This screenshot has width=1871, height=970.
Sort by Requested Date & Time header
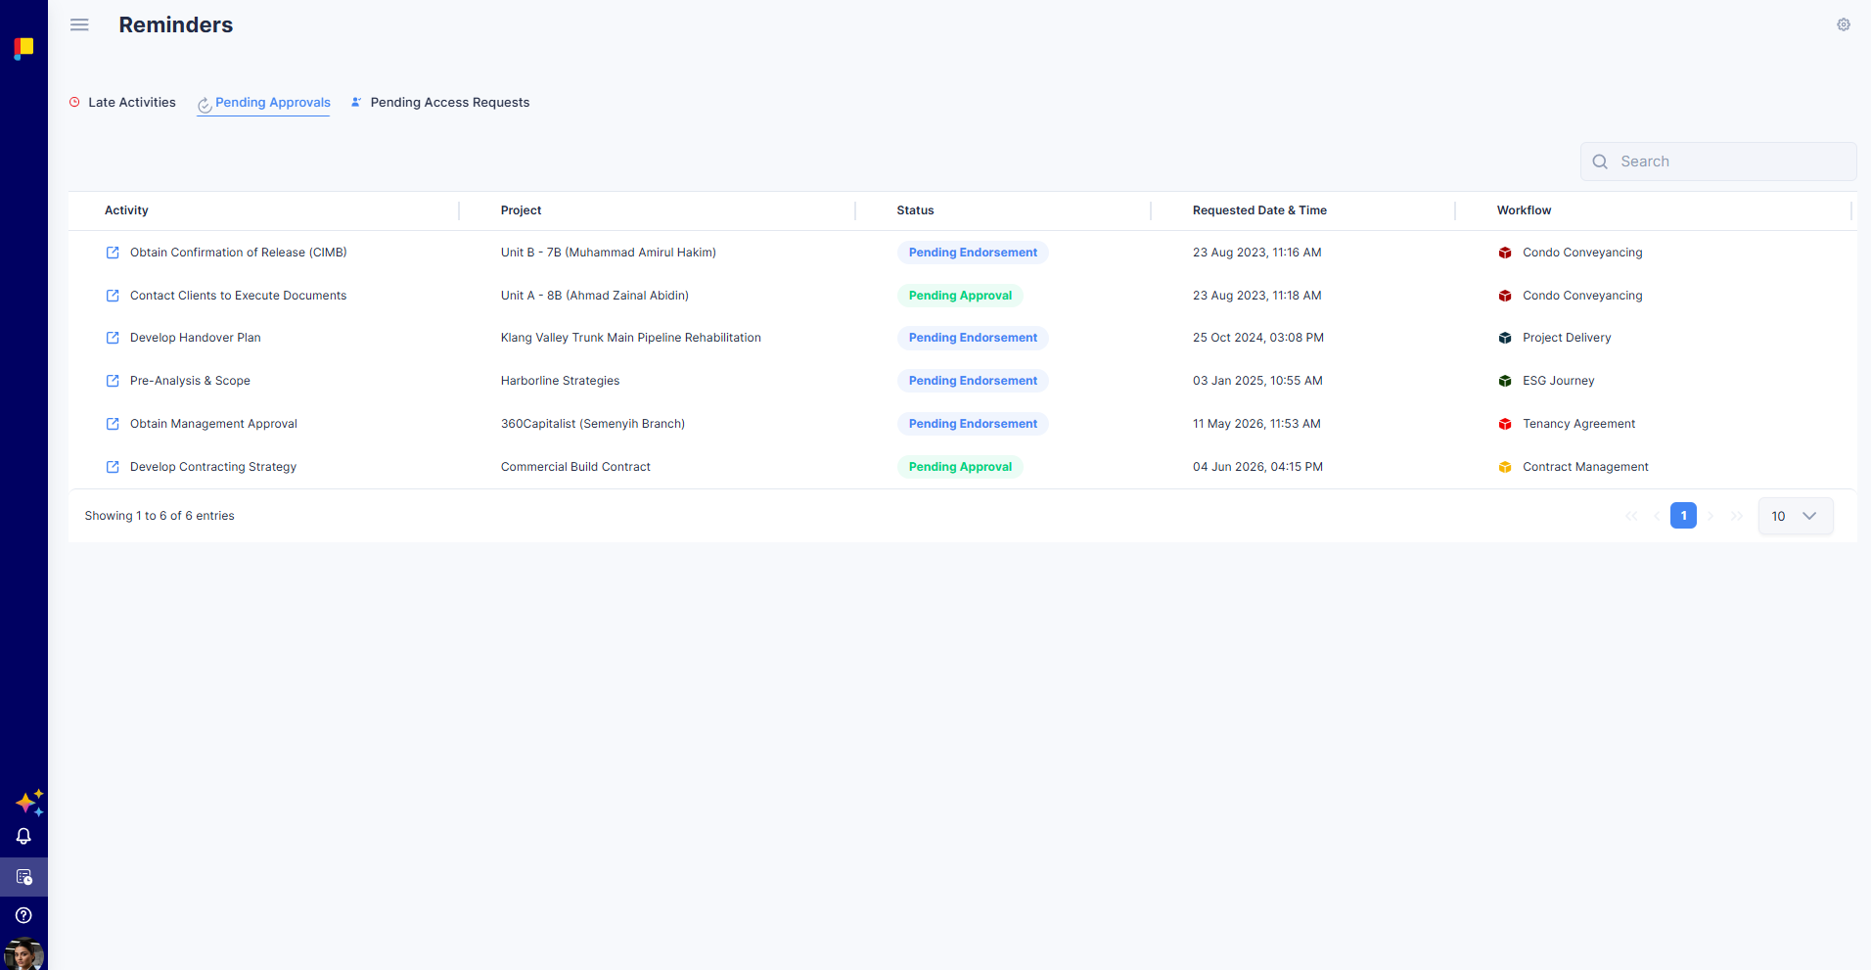tap(1259, 210)
